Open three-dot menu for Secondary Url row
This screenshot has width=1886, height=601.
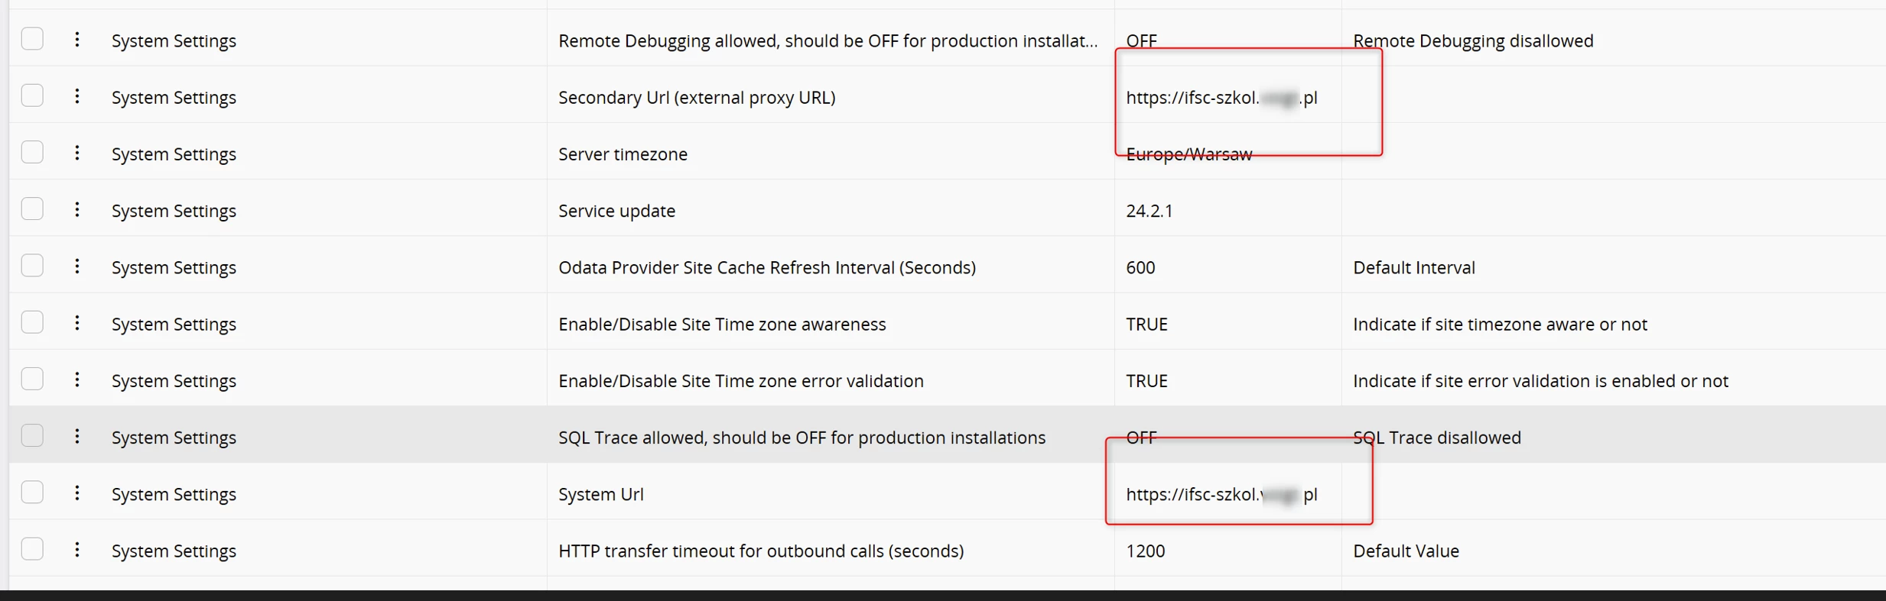tap(77, 96)
